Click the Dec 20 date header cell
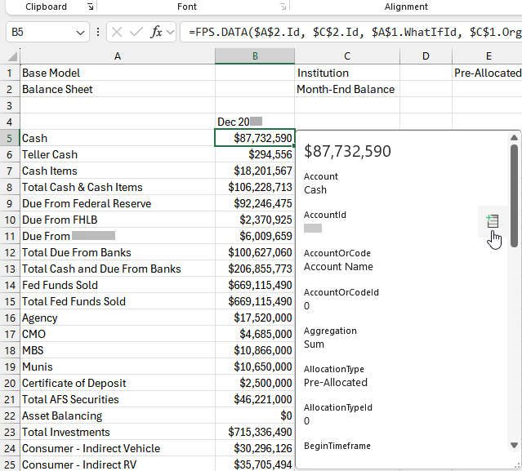 (x=255, y=122)
